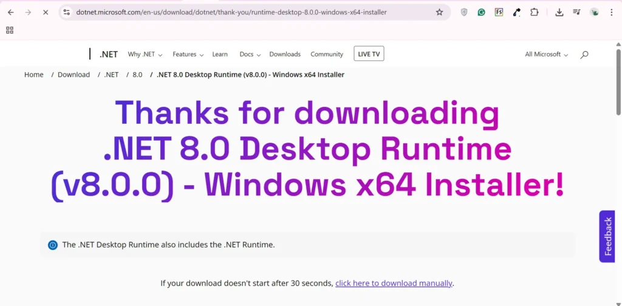Open the apps grid icon
The image size is (622, 306).
(10, 30)
